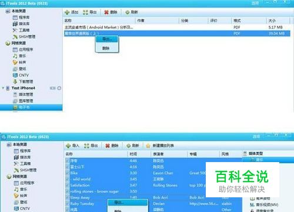Click round icon right of Test iPhone4 battery

click(59, 88)
